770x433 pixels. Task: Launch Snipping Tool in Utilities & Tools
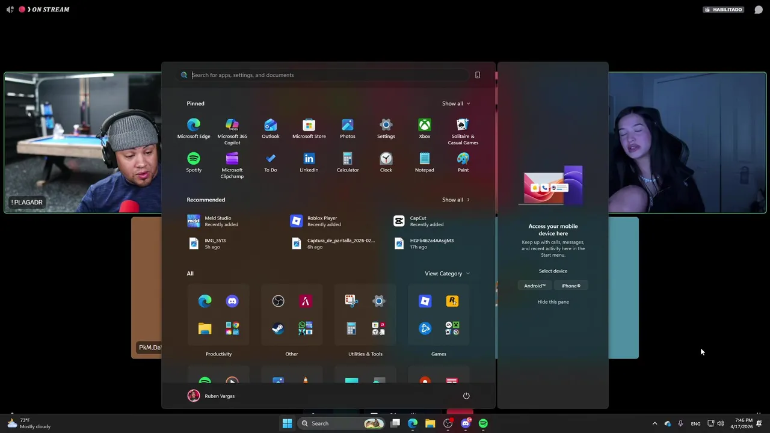351,301
